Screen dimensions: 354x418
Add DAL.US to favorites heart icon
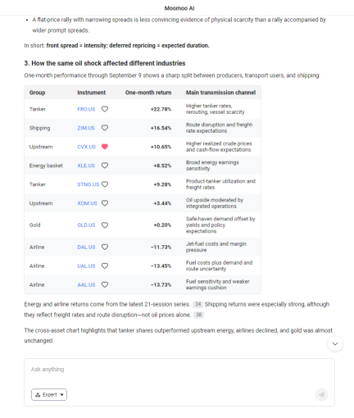click(x=105, y=247)
